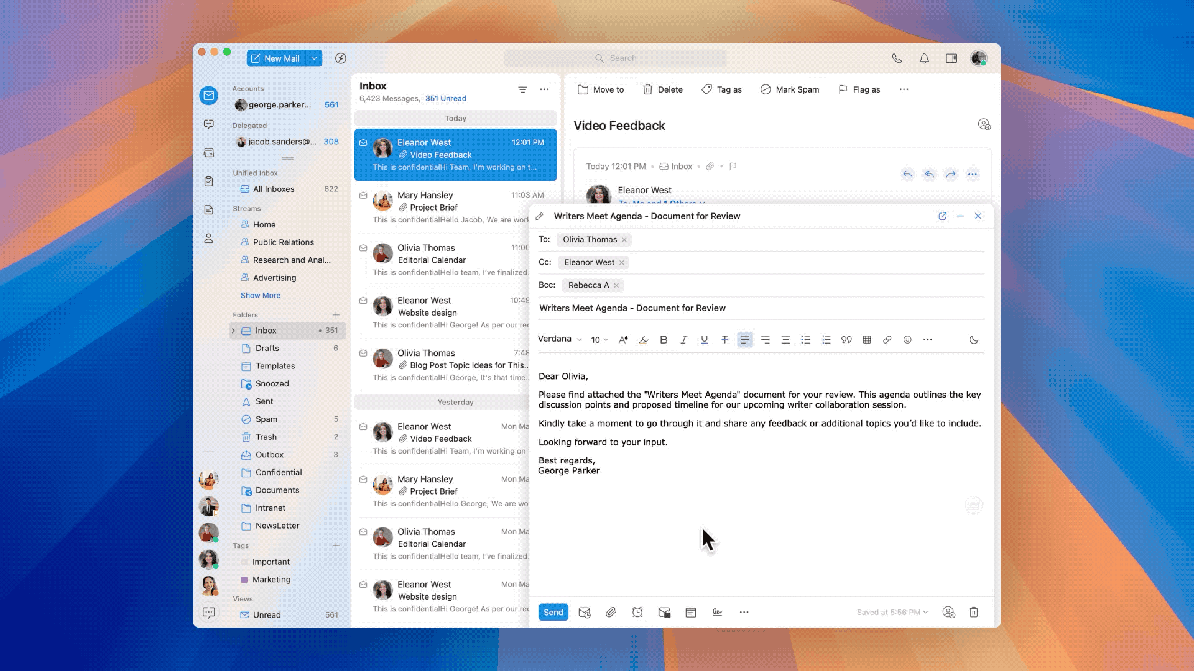Open the text highlight color picker
Viewport: 1194px width, 671px height.
[x=644, y=340]
